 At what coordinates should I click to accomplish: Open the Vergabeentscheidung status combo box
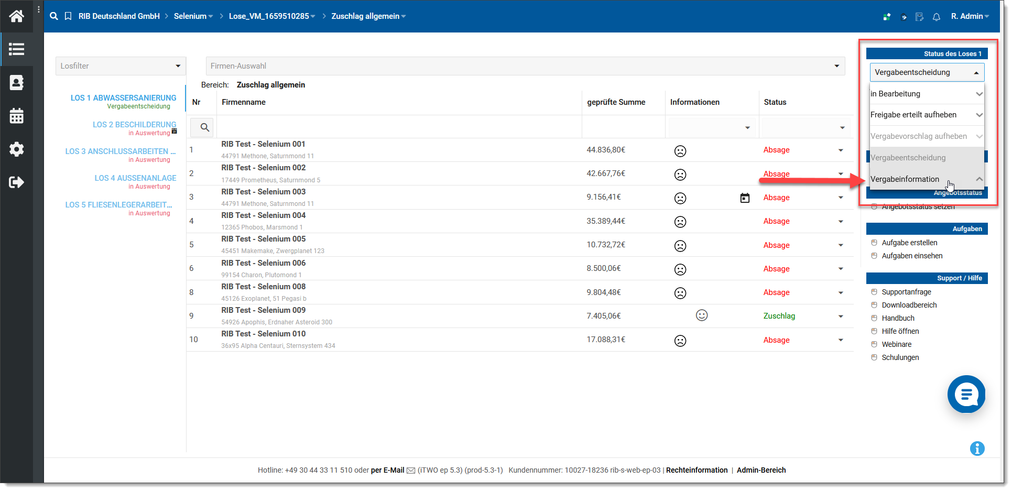pyautogui.click(x=927, y=72)
